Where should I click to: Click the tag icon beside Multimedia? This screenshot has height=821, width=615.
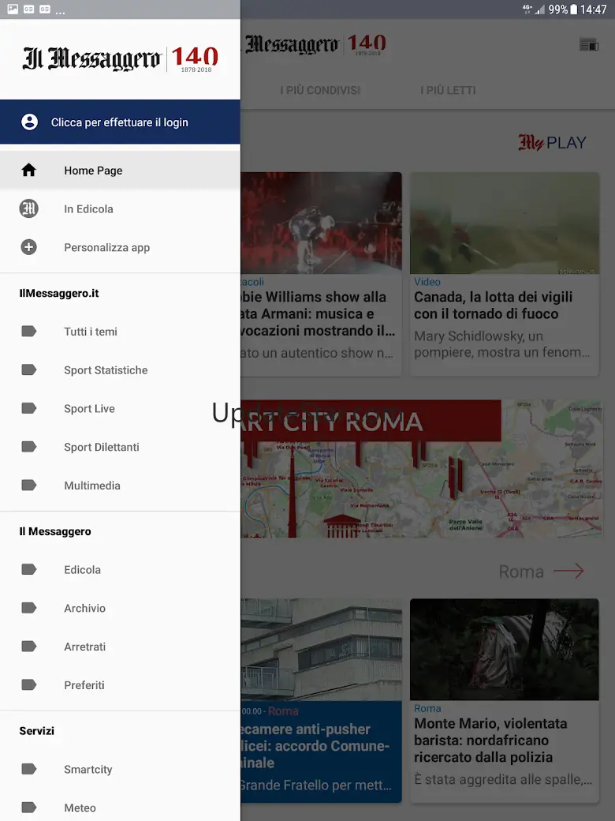[x=28, y=485]
